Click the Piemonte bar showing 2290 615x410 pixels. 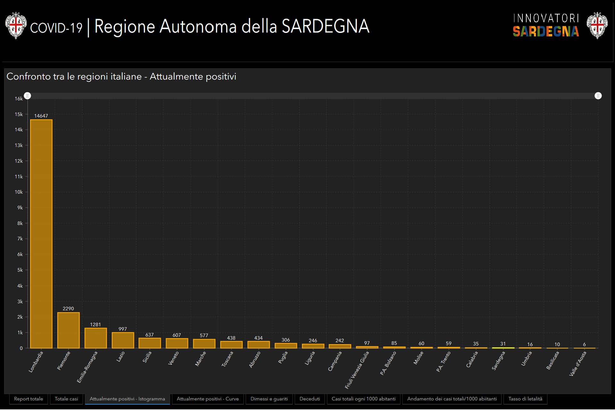point(68,330)
